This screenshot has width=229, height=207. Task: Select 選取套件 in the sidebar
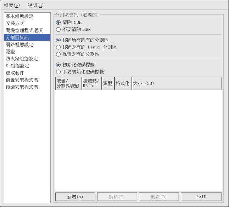pos(15,73)
